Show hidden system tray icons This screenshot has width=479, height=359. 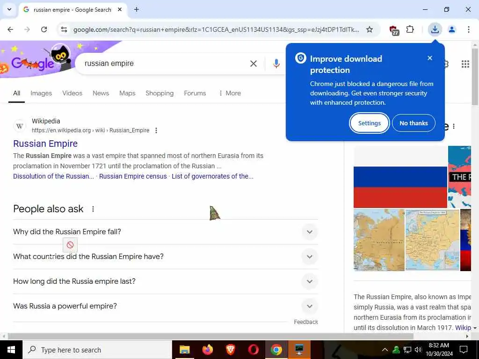(385, 350)
